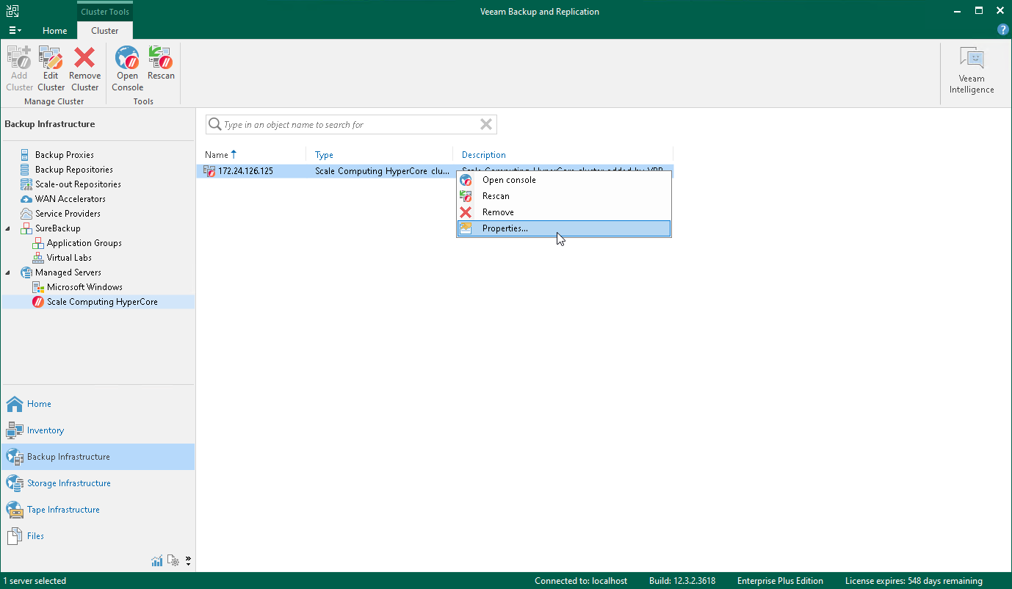Open the help question mark icon
1012x589 pixels.
(x=1003, y=30)
